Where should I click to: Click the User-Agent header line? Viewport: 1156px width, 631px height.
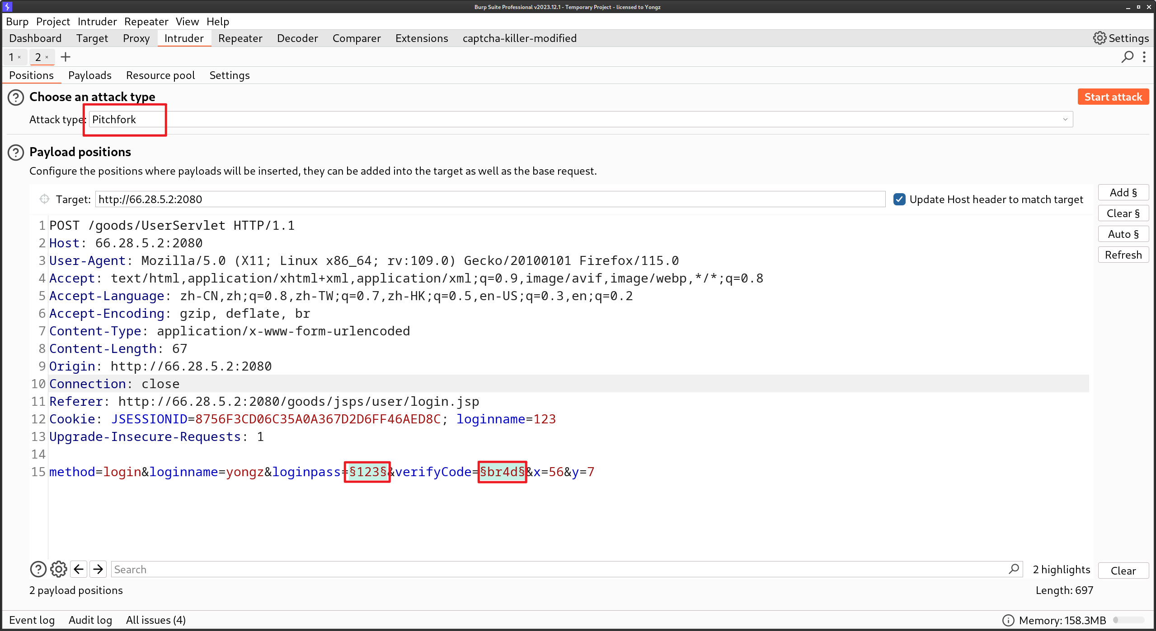click(364, 260)
